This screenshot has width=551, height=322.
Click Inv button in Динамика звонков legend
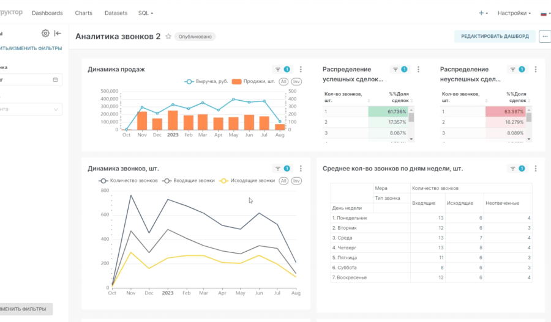click(x=296, y=181)
